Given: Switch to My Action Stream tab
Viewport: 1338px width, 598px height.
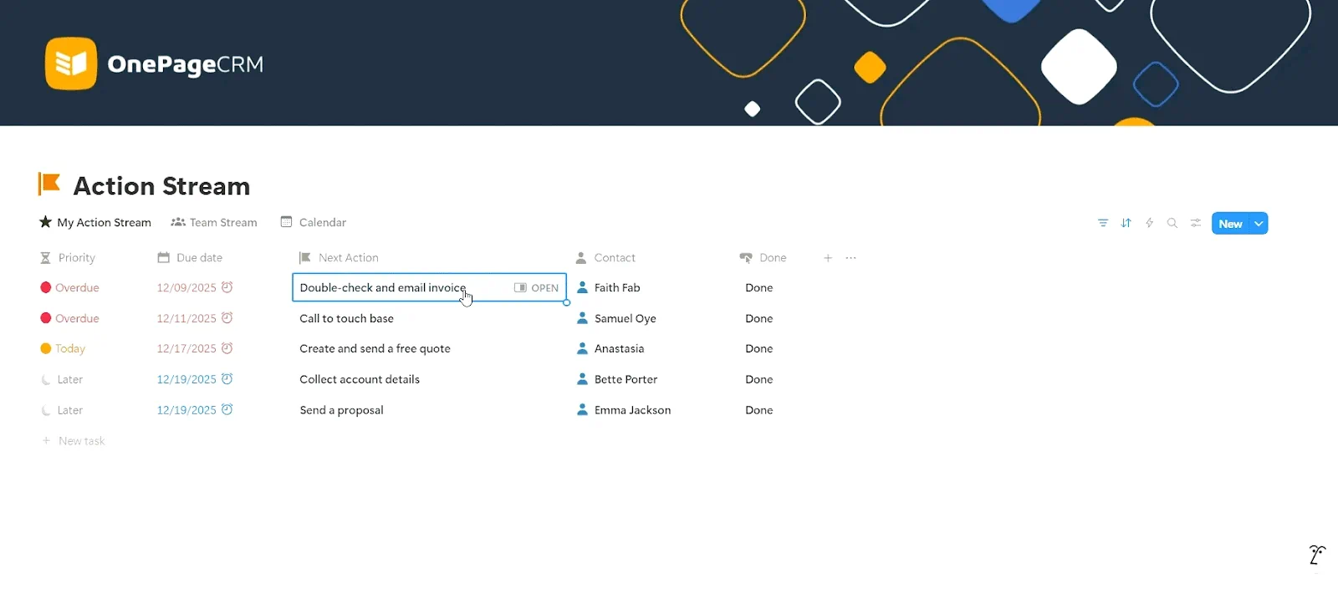Looking at the screenshot, I should tap(95, 222).
